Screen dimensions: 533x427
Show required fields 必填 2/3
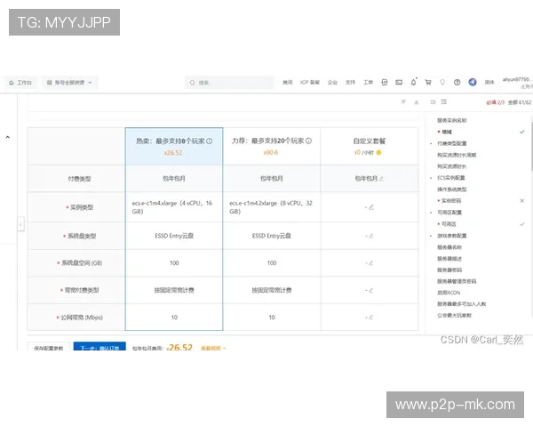(x=496, y=102)
